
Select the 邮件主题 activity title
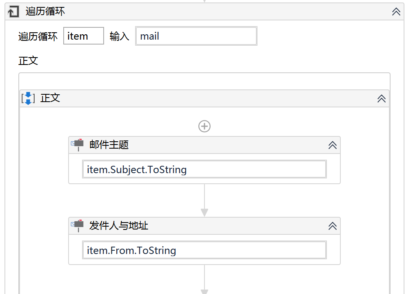pos(109,145)
